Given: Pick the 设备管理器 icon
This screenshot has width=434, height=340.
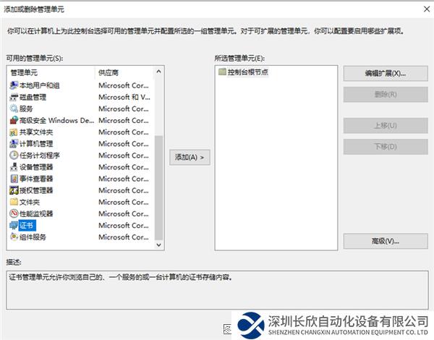Looking at the screenshot, I should [x=14, y=166].
